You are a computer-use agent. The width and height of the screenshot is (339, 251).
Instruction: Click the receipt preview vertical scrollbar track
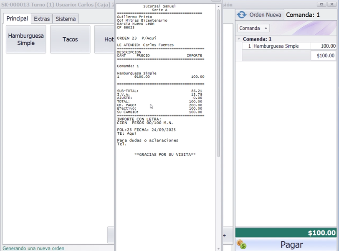pos(218,188)
